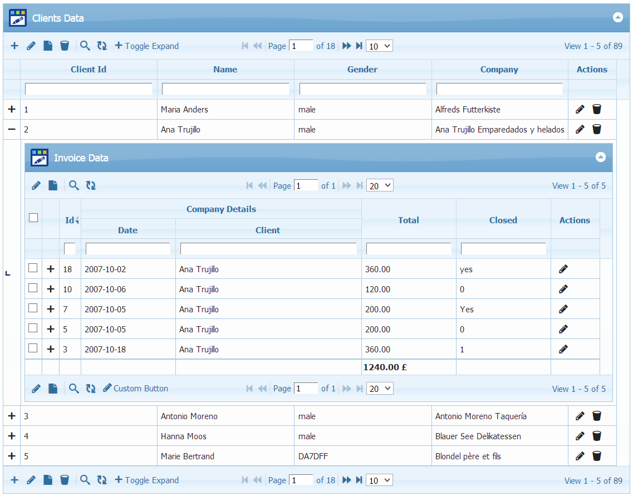Viewport: 633px width, 496px height.
Task: Sort invoices by the Total column header
Action: (408, 220)
